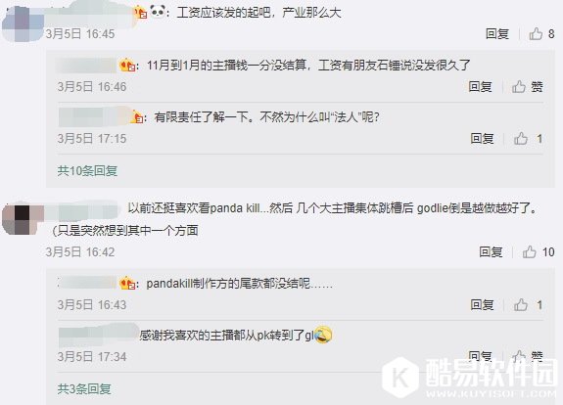
Task: Reply to the 工资应该发的起吧 comment
Action: click(497, 34)
